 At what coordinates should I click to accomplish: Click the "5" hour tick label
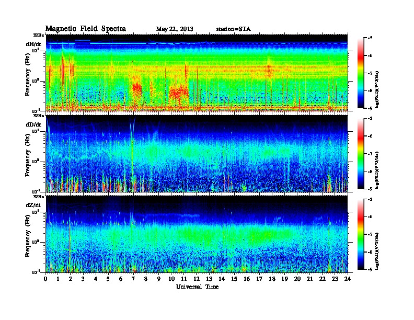point(108,279)
